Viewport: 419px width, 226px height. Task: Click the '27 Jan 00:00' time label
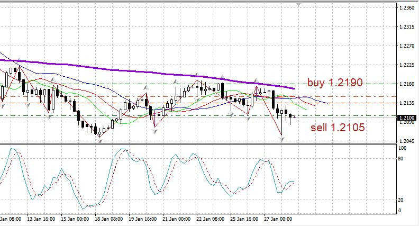pyautogui.click(x=278, y=219)
